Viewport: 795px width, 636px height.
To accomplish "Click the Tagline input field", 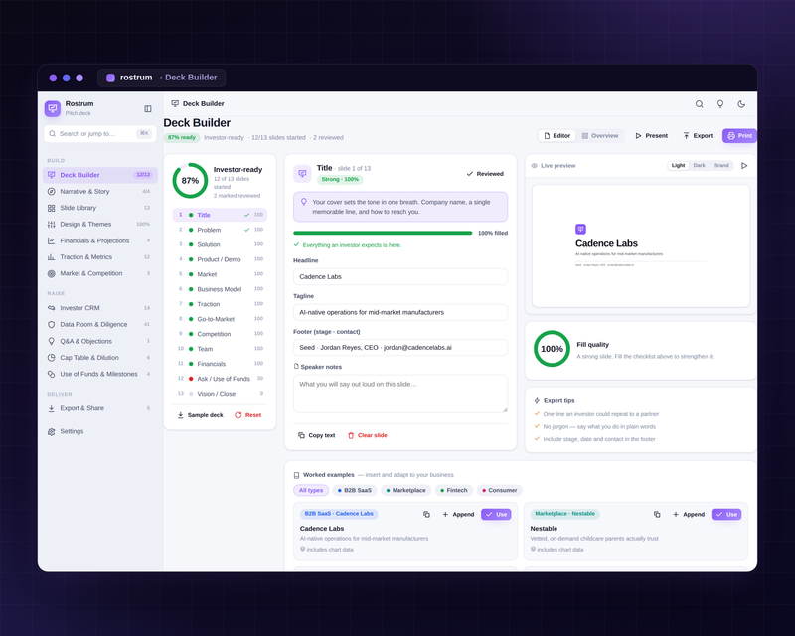I will coord(400,312).
